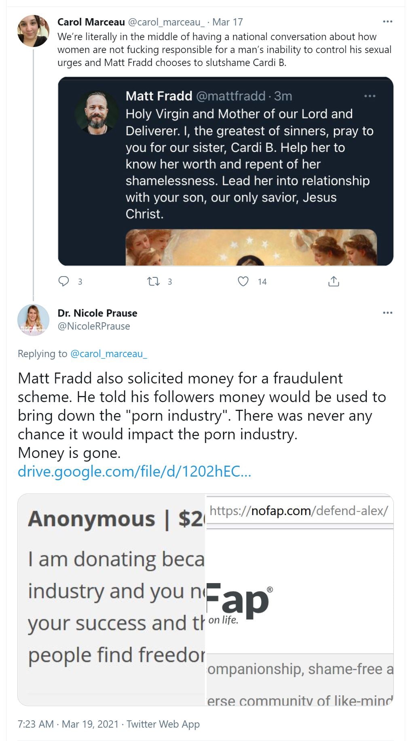The image size is (412, 741).
Task: Open the painting image in the quoted tweet
Action: tap(251, 247)
